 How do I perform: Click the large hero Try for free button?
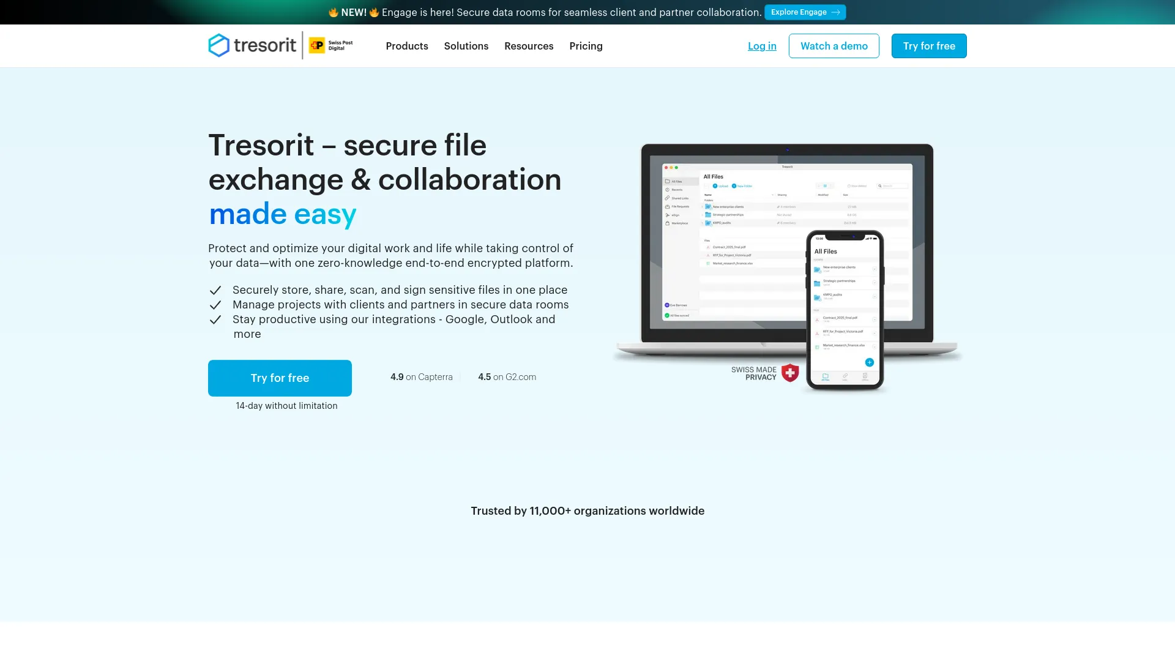point(280,378)
